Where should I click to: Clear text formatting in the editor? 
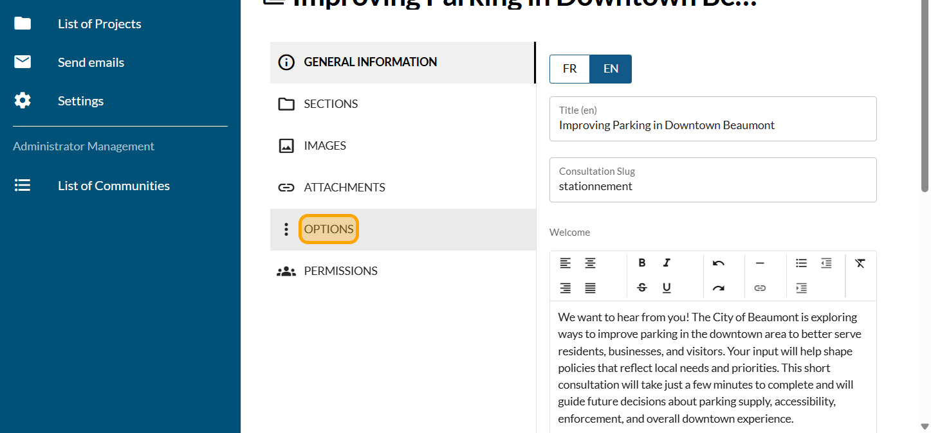point(860,263)
